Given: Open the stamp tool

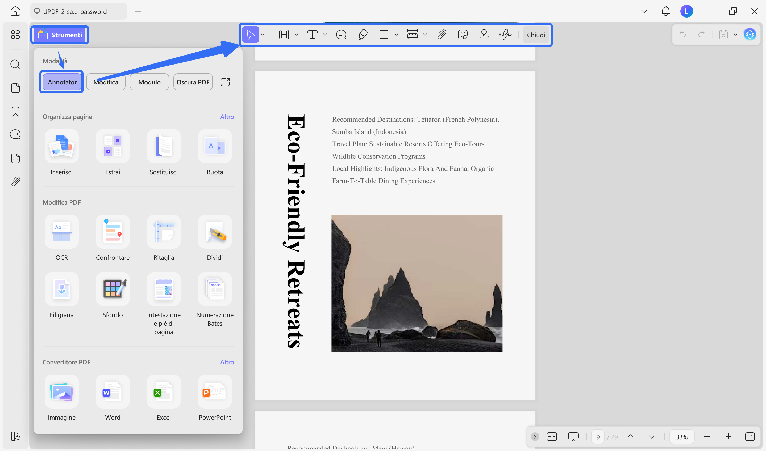Looking at the screenshot, I should 484,35.
